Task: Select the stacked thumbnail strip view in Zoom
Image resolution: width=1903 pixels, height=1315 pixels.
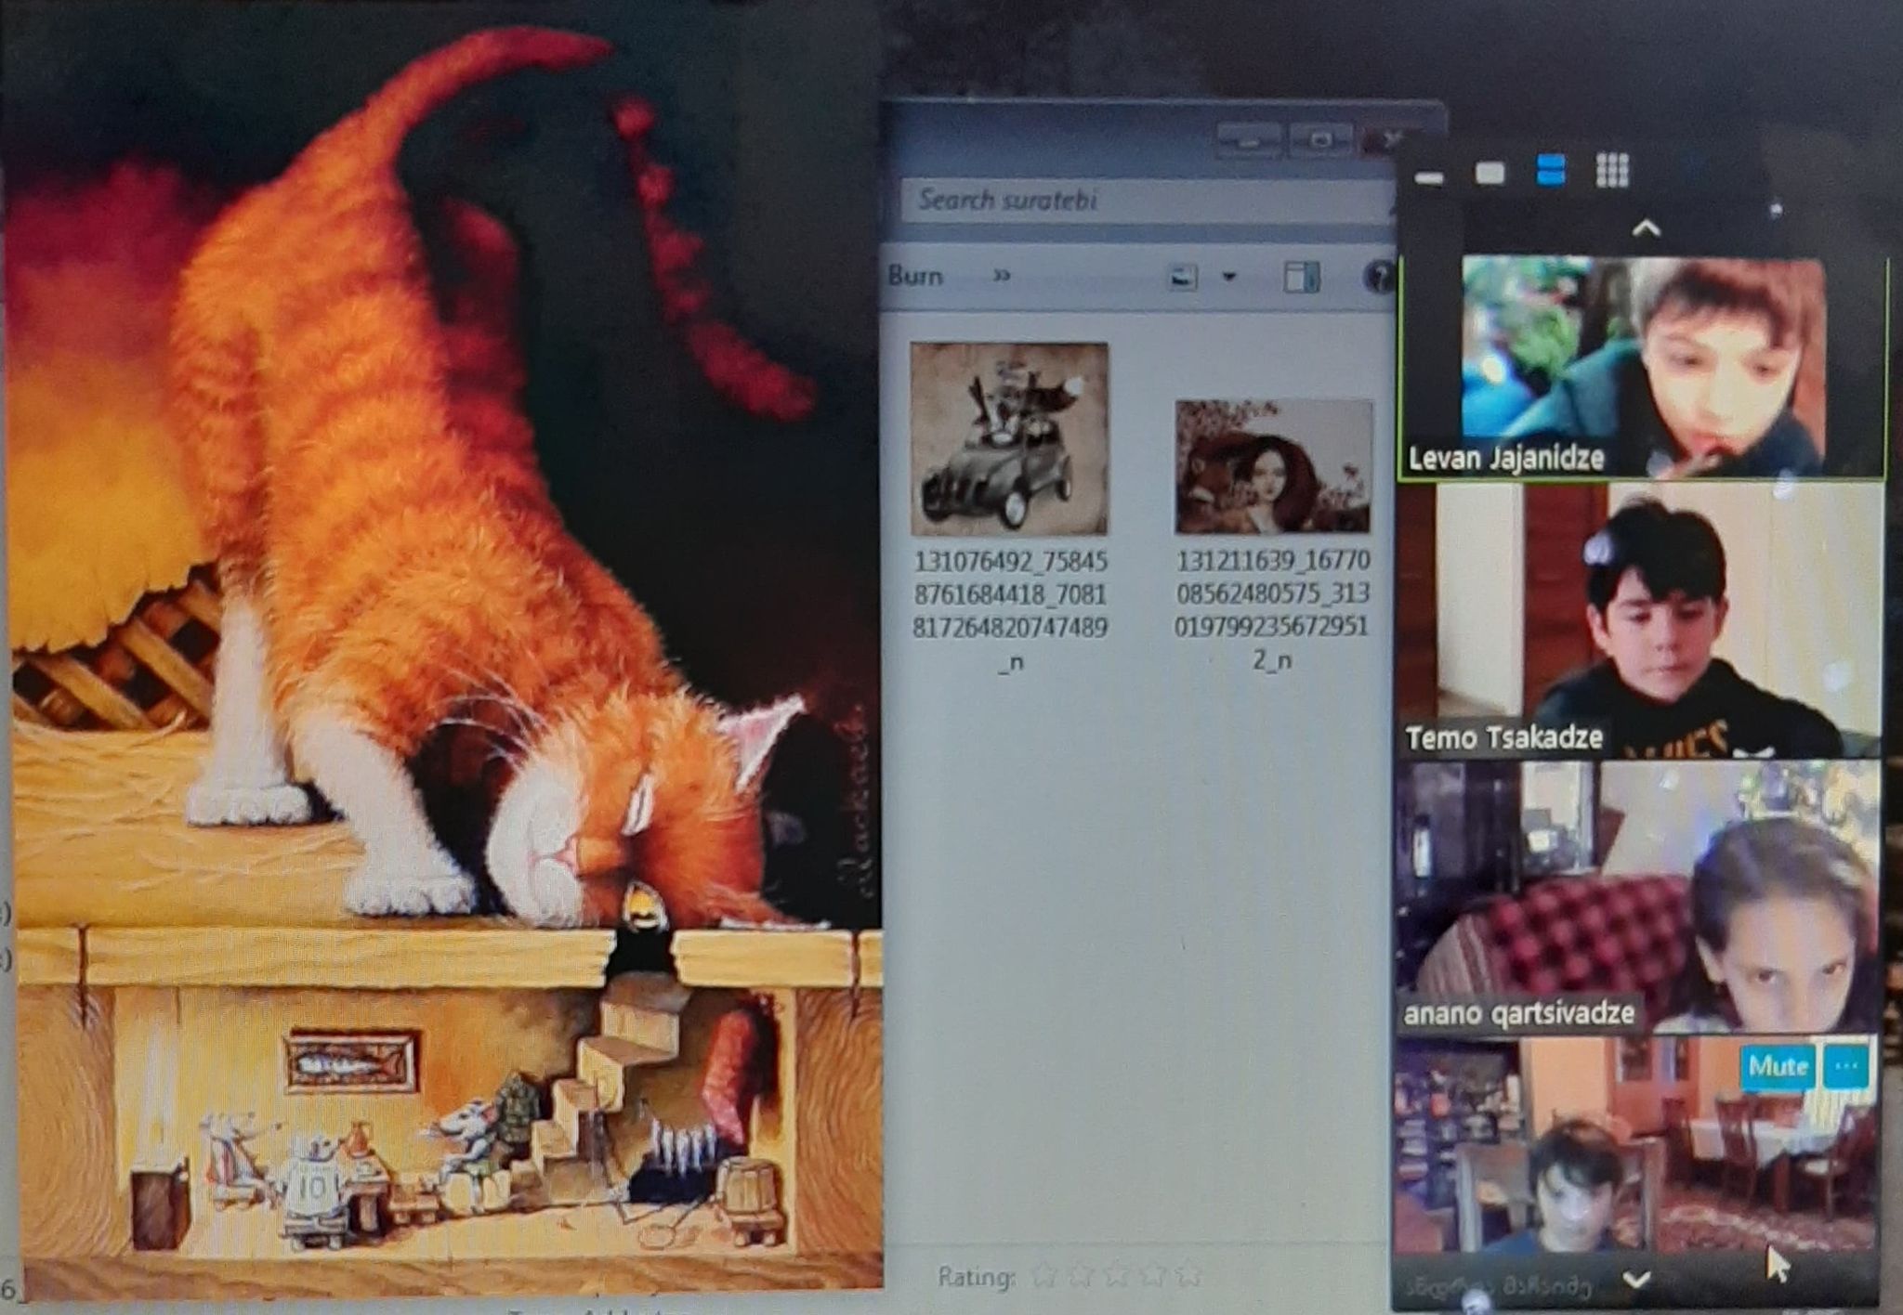Action: pos(1551,171)
